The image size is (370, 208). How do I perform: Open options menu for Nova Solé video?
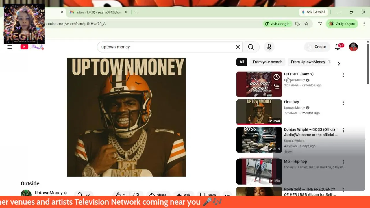(x=343, y=190)
